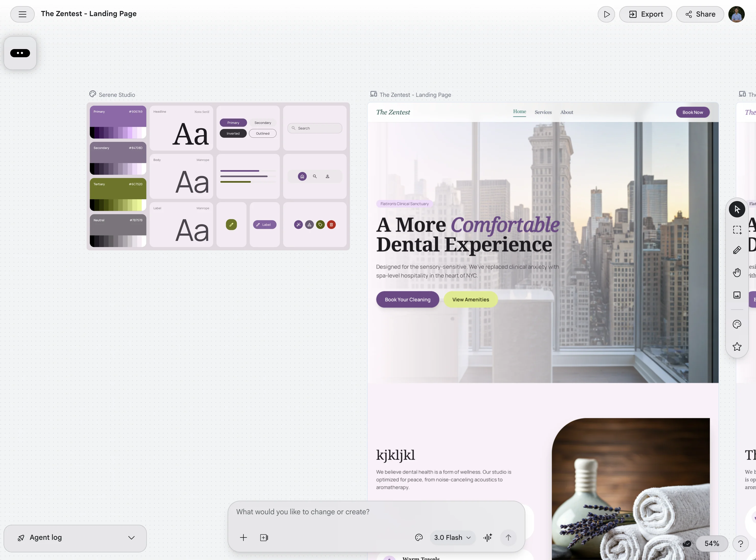Click the star favorites icon

pos(737,347)
